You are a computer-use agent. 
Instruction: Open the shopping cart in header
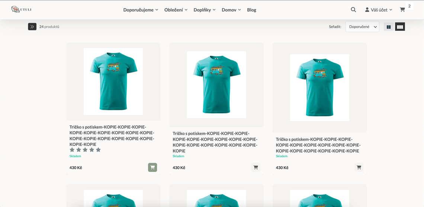click(402, 10)
